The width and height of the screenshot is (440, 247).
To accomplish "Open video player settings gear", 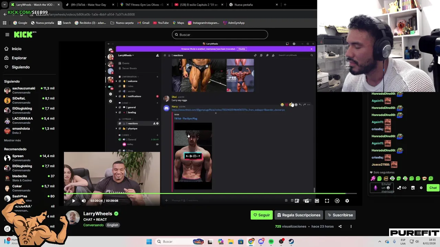I will pyautogui.click(x=347, y=201).
